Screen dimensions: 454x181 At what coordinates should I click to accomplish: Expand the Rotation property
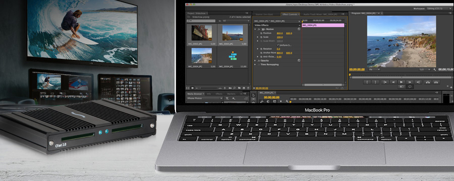(257, 49)
